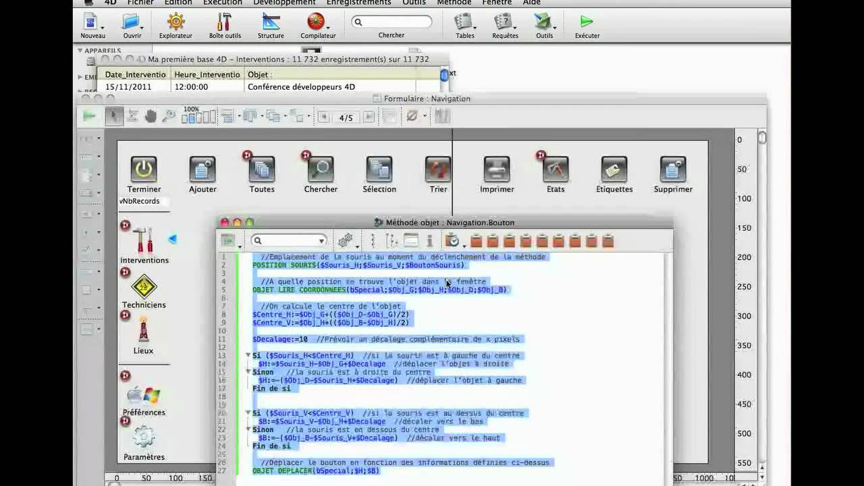The width and height of the screenshot is (864, 486).
Task: Go to next form page arrow
Action: coord(369,117)
